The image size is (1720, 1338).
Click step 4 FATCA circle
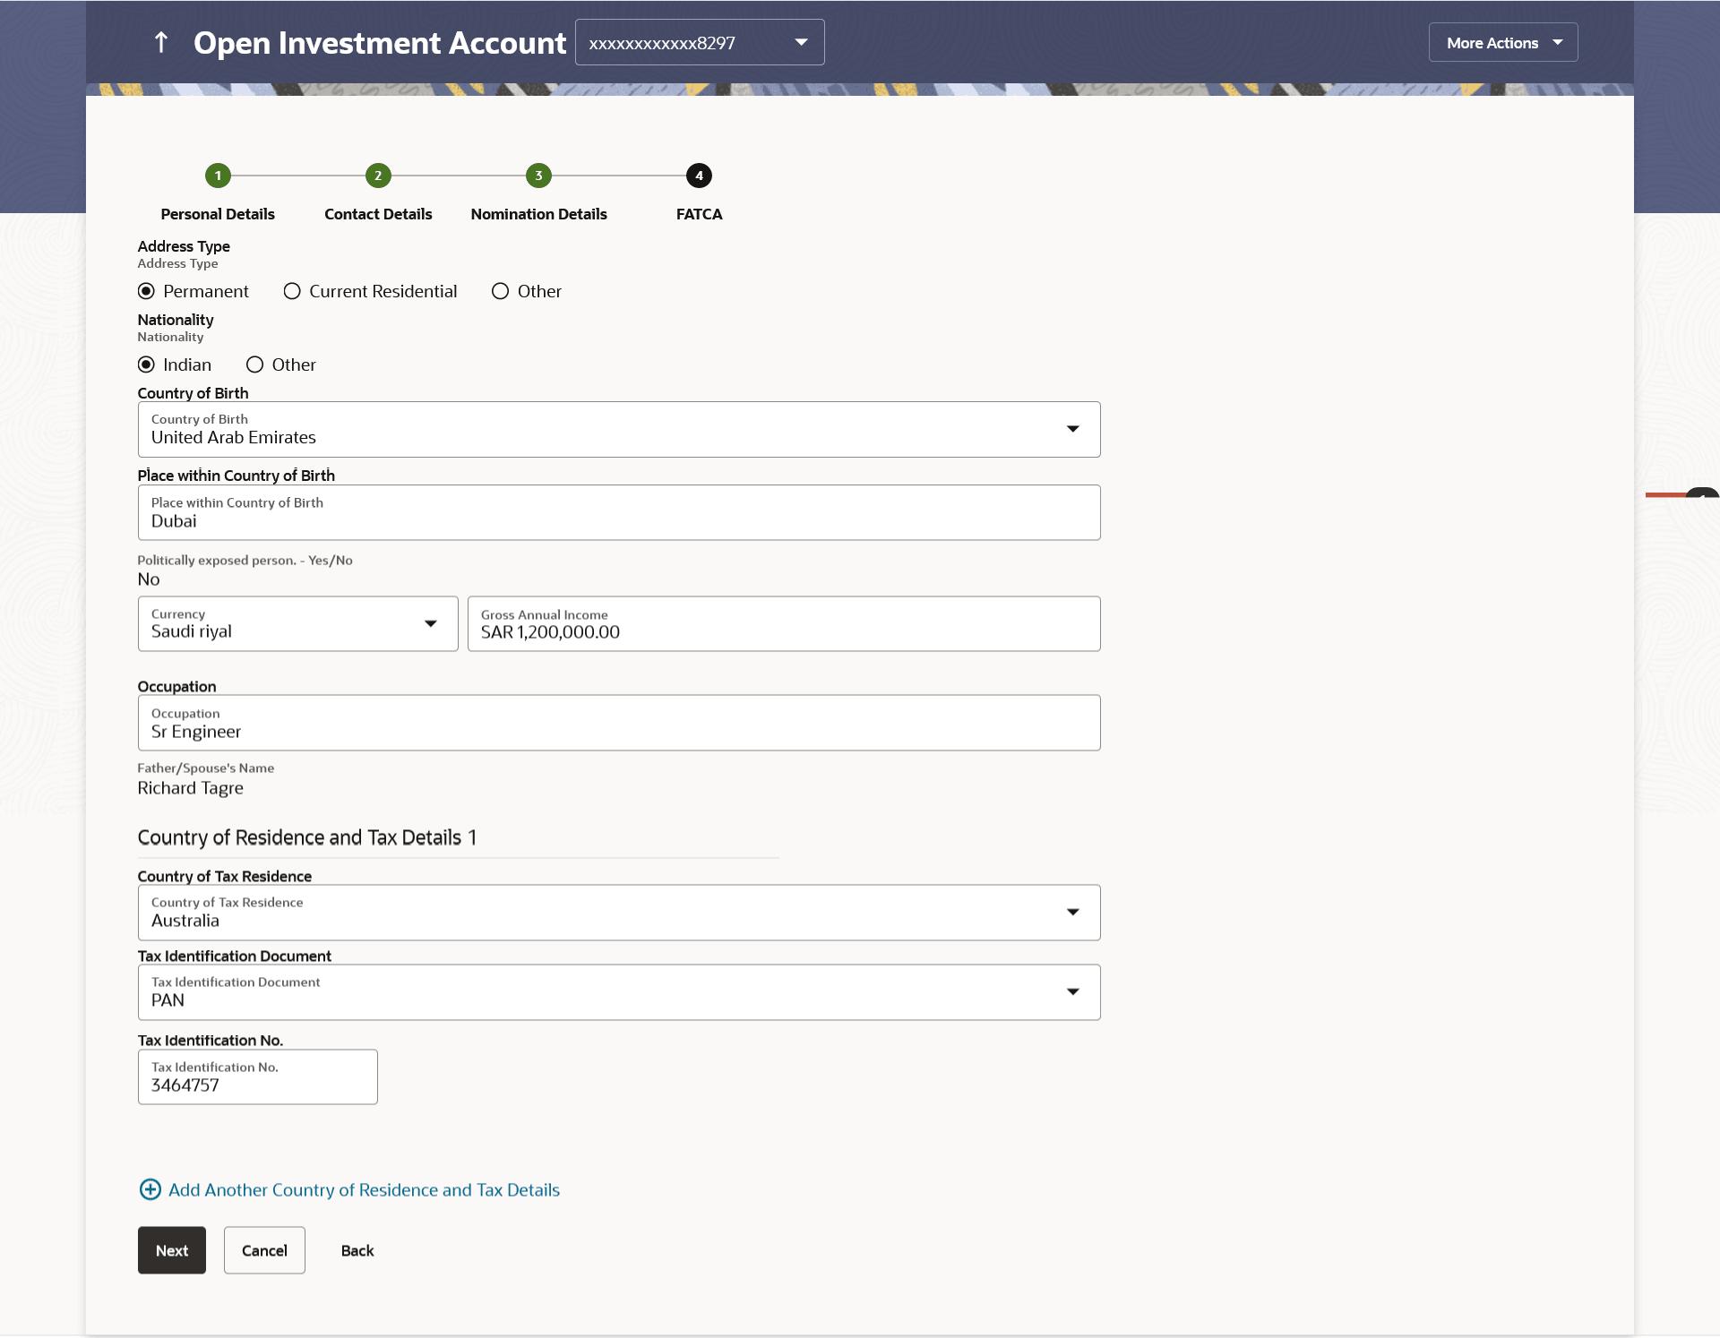pyautogui.click(x=699, y=176)
